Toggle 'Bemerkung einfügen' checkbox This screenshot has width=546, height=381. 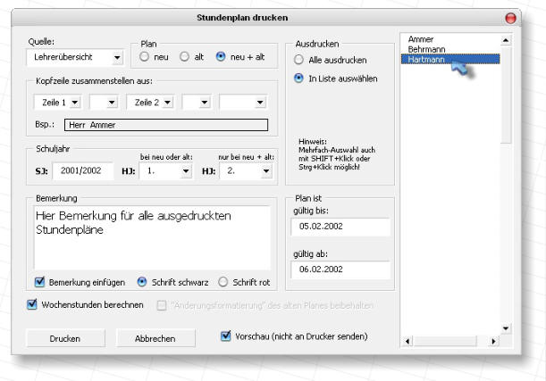tap(39, 282)
